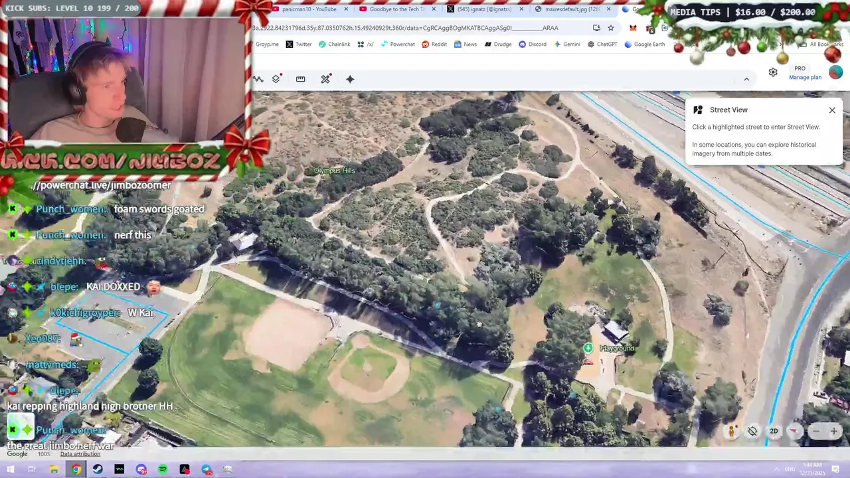Image resolution: width=850 pixels, height=478 pixels.
Task: Open the Discord bookmark
Action: click(x=533, y=44)
